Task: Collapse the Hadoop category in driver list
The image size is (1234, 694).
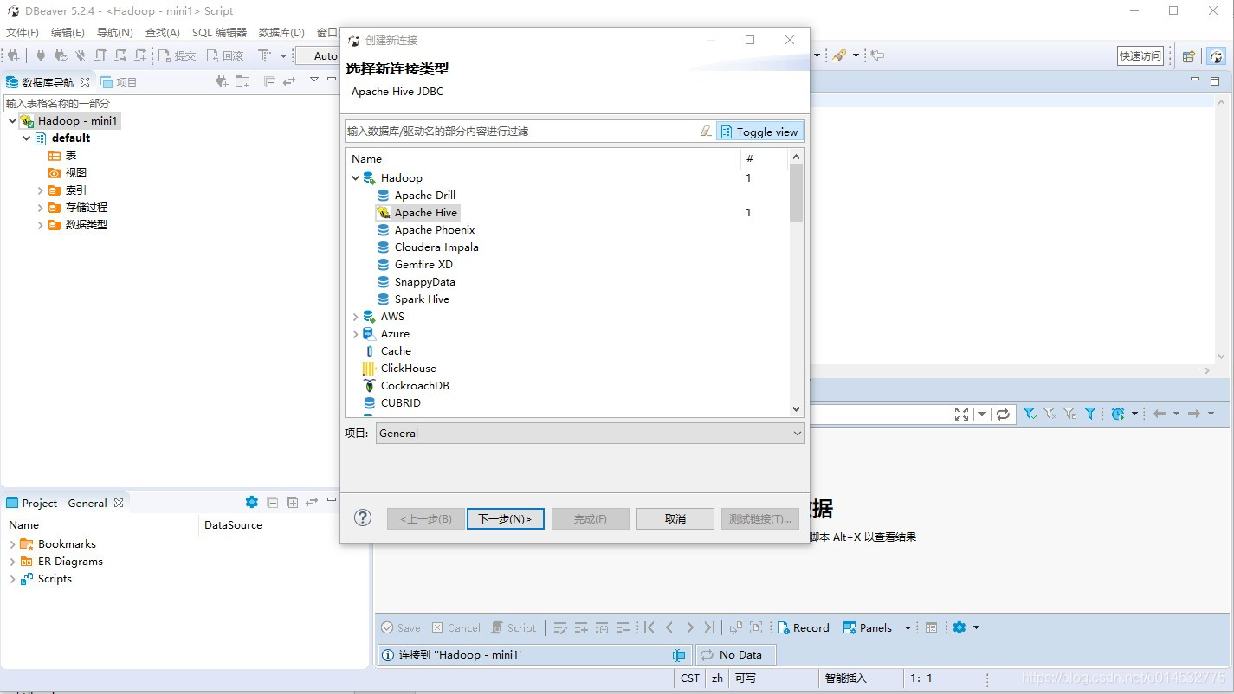Action: coord(355,177)
